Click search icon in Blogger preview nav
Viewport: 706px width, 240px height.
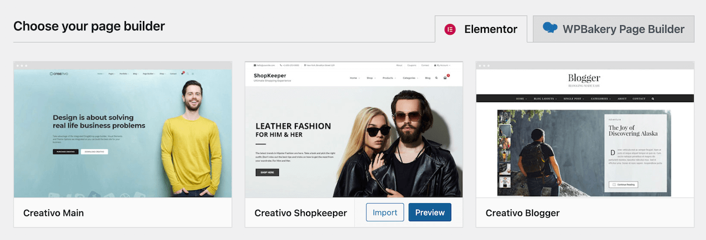(x=652, y=99)
